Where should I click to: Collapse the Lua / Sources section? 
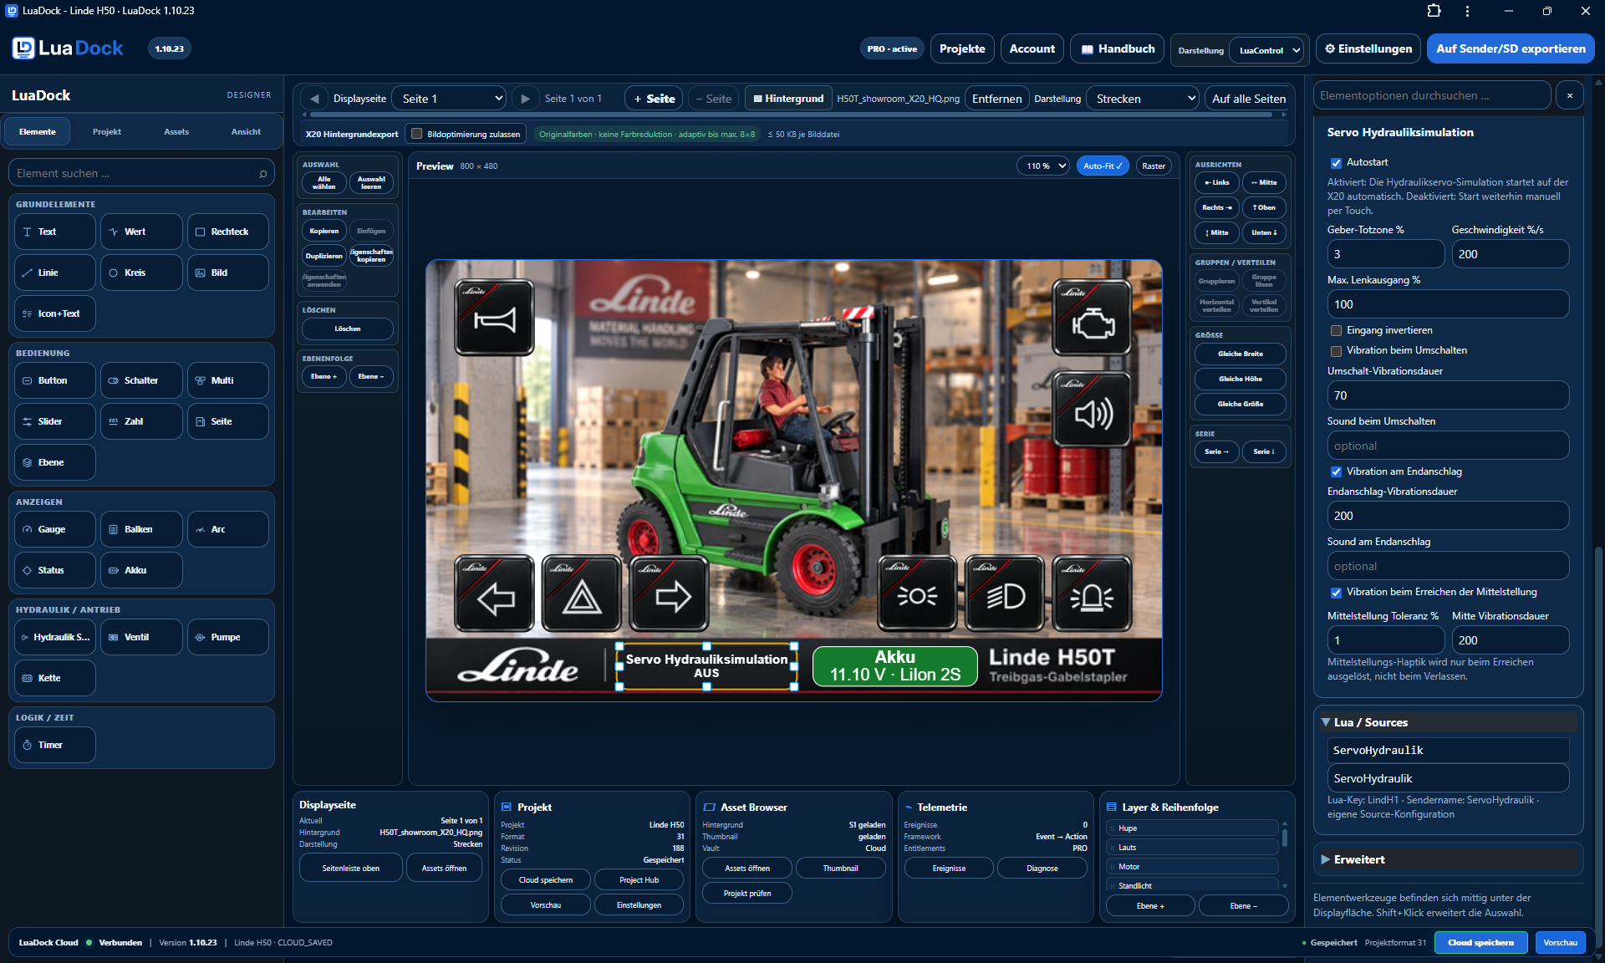(1448, 722)
